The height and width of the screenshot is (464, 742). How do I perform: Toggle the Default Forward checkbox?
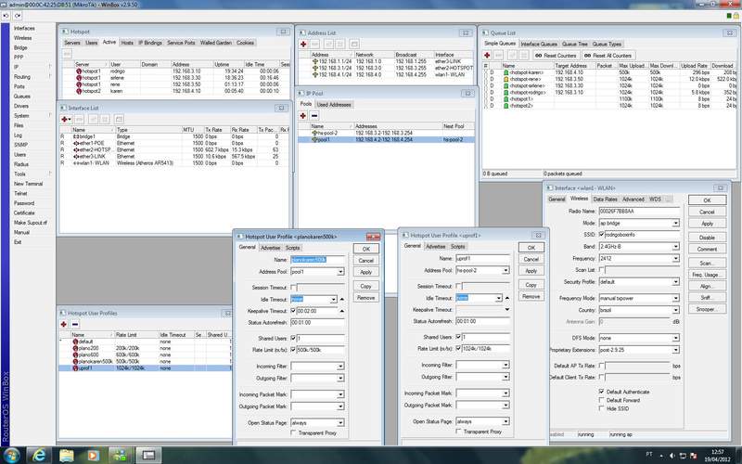600,399
